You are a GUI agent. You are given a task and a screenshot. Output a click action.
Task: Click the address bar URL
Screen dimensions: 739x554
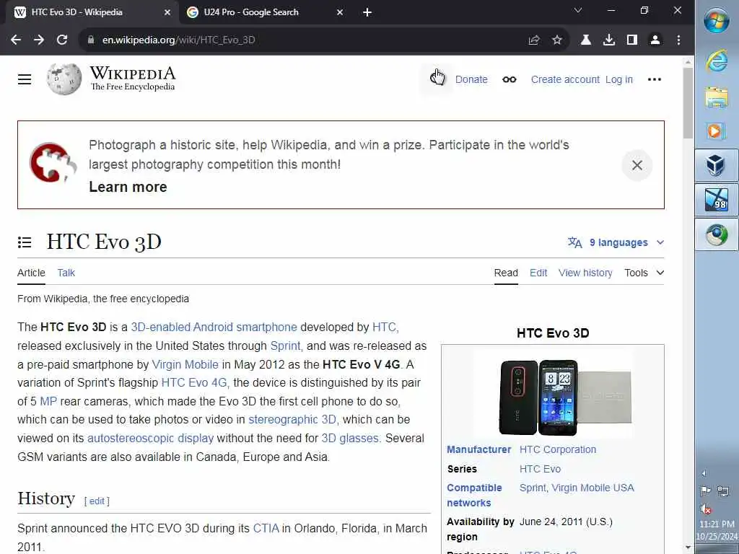point(179,40)
